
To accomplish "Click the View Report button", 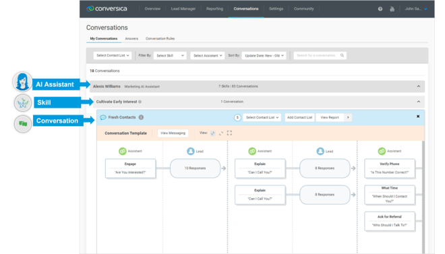I will [330, 117].
